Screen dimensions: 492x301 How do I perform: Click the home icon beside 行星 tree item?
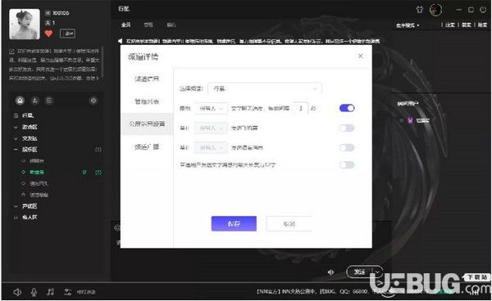pyautogui.click(x=16, y=115)
